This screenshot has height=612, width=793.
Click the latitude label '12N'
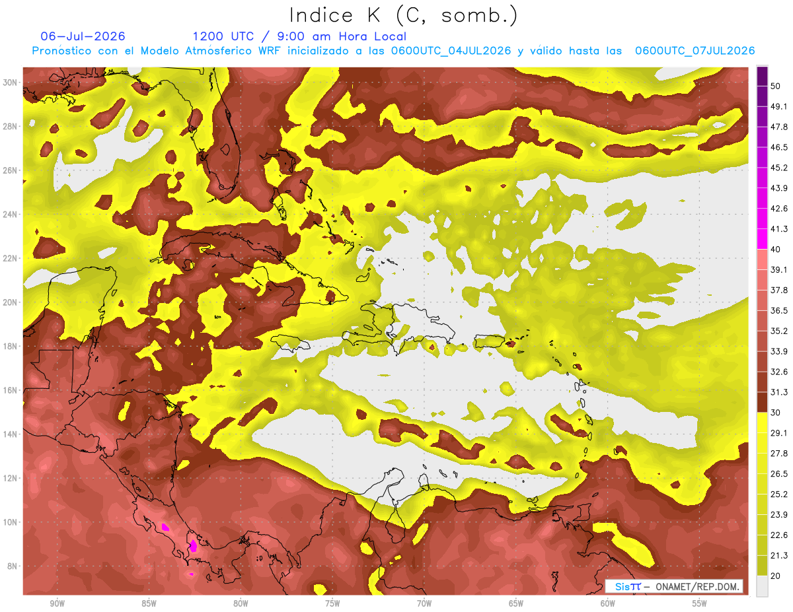[x=11, y=478]
